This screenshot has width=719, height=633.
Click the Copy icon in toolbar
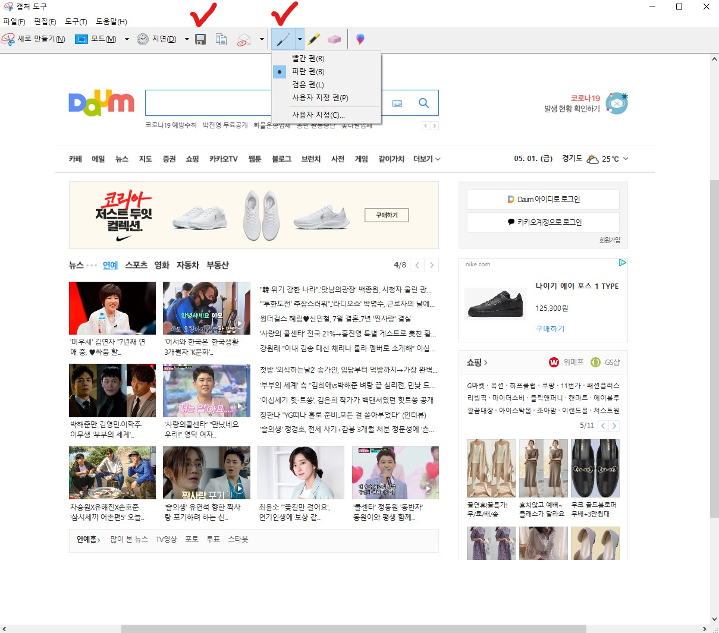tap(221, 39)
